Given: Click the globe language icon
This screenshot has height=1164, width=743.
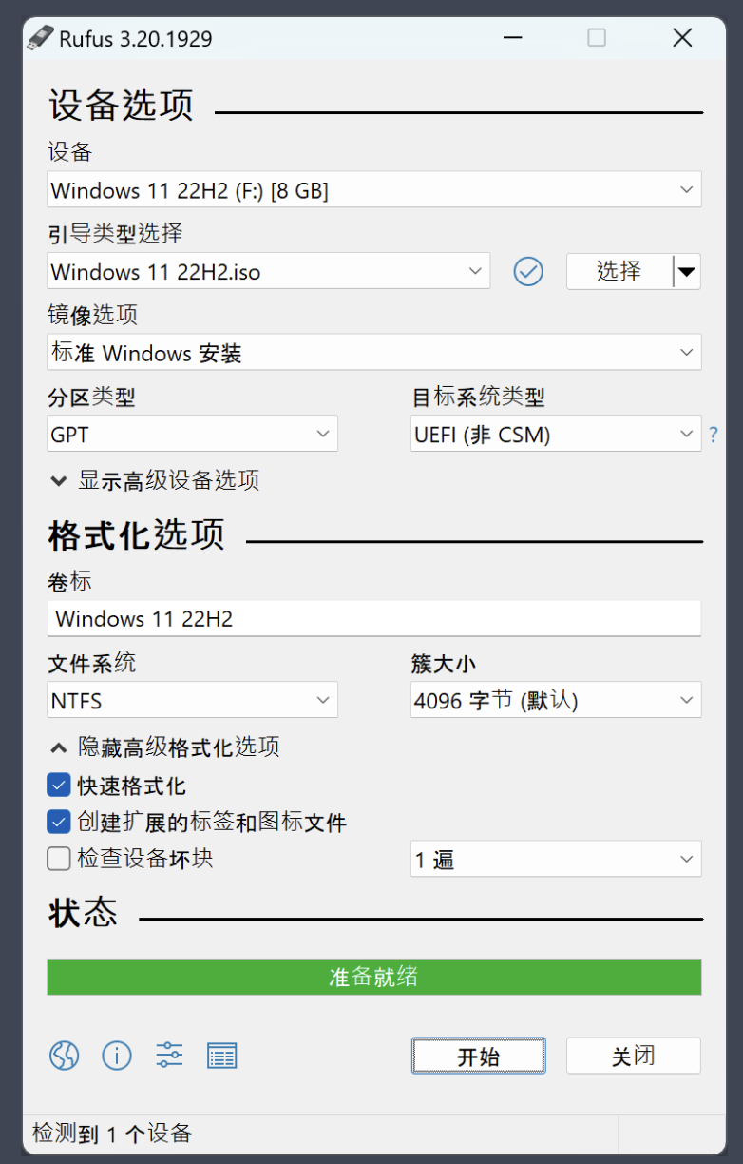Looking at the screenshot, I should (65, 1056).
